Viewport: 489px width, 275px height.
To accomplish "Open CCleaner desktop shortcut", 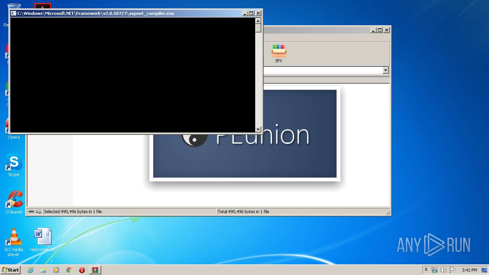I will [14, 202].
